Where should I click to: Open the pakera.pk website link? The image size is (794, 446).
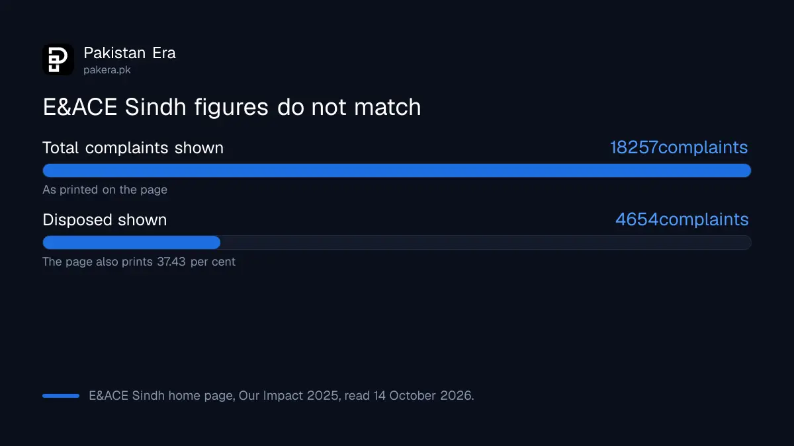pos(107,69)
